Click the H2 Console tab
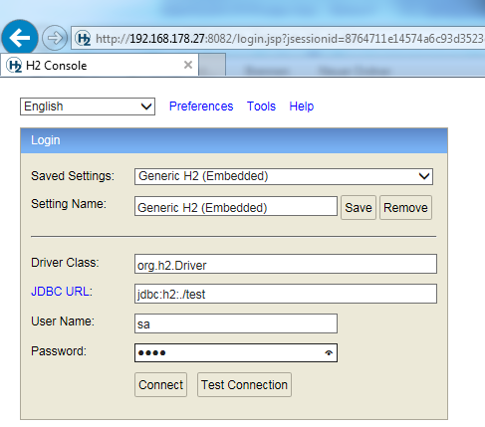This screenshot has width=485, height=427. [100, 65]
